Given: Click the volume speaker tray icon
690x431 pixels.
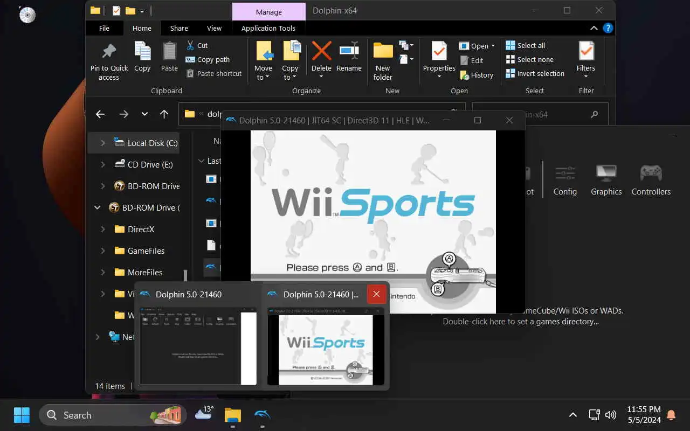Looking at the screenshot, I should point(610,415).
